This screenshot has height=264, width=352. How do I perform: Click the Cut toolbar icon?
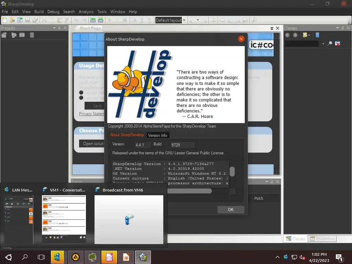[x=44, y=20]
